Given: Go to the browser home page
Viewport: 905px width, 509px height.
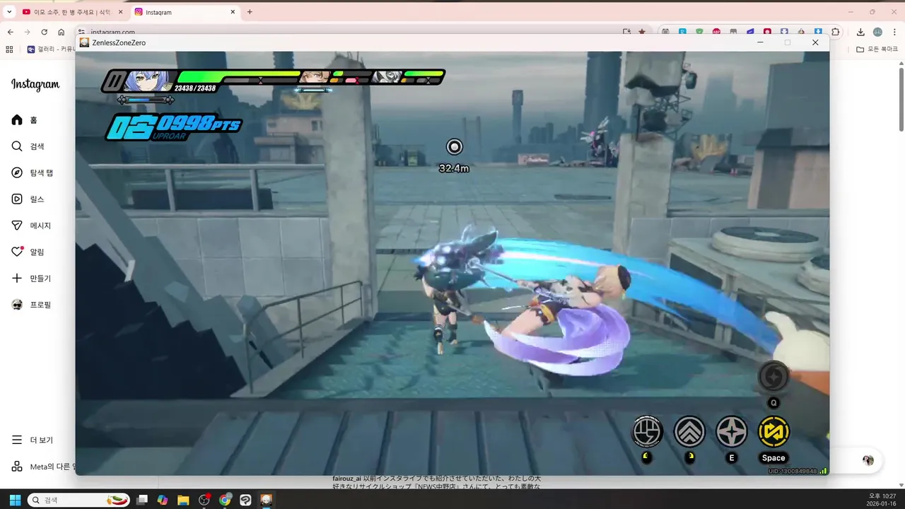Looking at the screenshot, I should 62,32.
